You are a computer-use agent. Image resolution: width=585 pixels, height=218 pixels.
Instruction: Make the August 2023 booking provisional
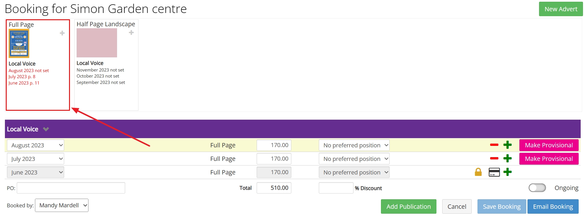click(549, 145)
